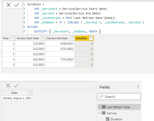Select the Row column header
Viewport: 154px width, 121px height.
click(6, 38)
